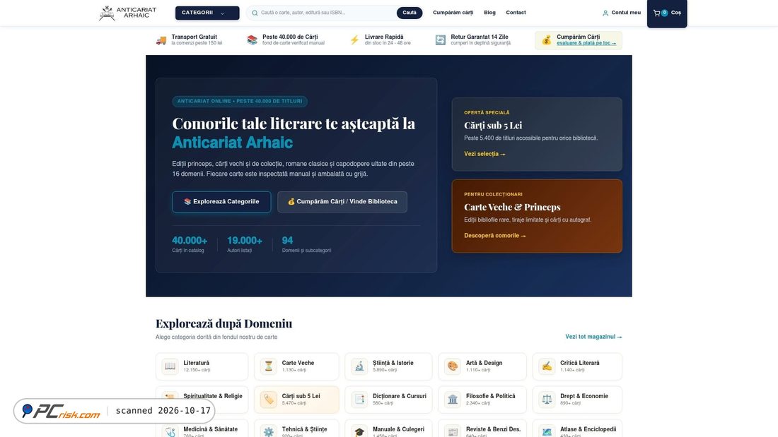Go to the Blog page

(489, 13)
